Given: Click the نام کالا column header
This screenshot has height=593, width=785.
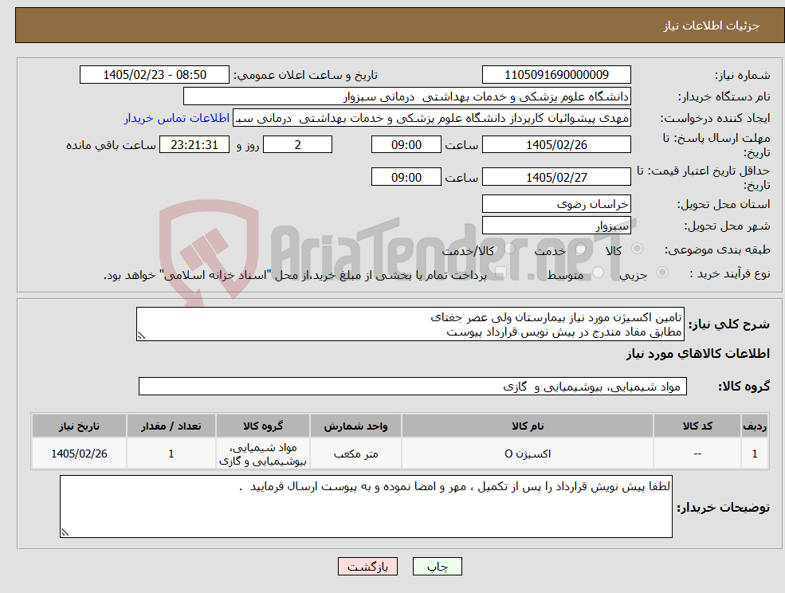Looking at the screenshot, I should point(527,426).
